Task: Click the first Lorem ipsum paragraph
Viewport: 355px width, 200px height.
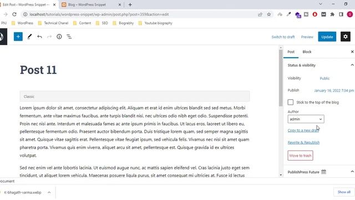Action: pyautogui.click(x=135, y=132)
